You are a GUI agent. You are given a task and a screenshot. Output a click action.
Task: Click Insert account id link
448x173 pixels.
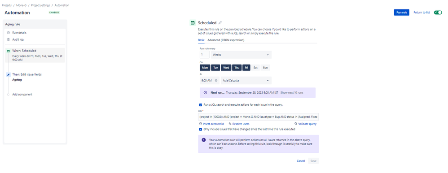[213, 124]
